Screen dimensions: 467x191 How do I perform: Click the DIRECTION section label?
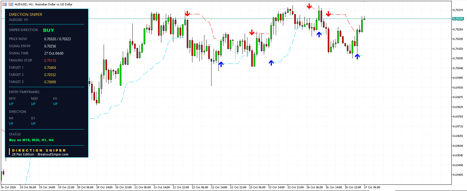[18, 112]
